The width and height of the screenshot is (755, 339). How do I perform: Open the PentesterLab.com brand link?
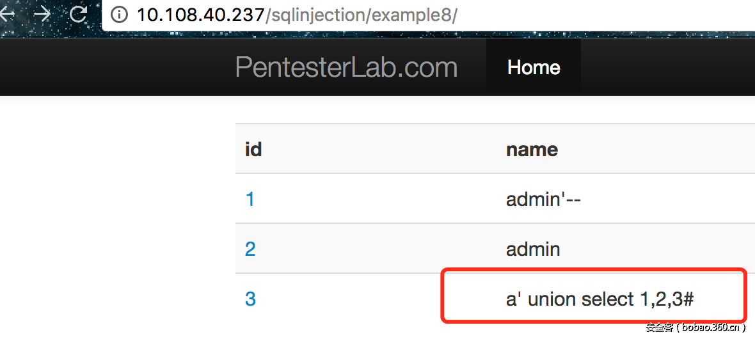click(x=346, y=67)
